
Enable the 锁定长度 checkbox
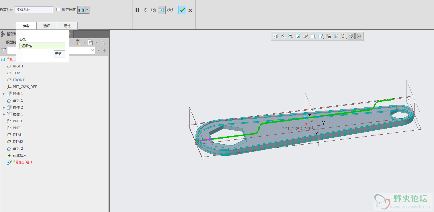coord(58,9)
